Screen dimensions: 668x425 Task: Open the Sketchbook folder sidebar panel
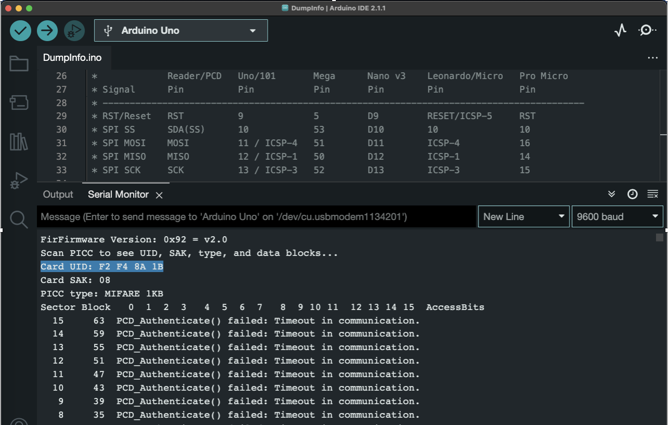19,64
